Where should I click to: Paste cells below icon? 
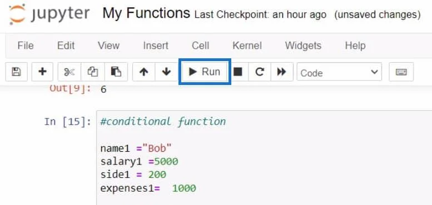click(116, 72)
